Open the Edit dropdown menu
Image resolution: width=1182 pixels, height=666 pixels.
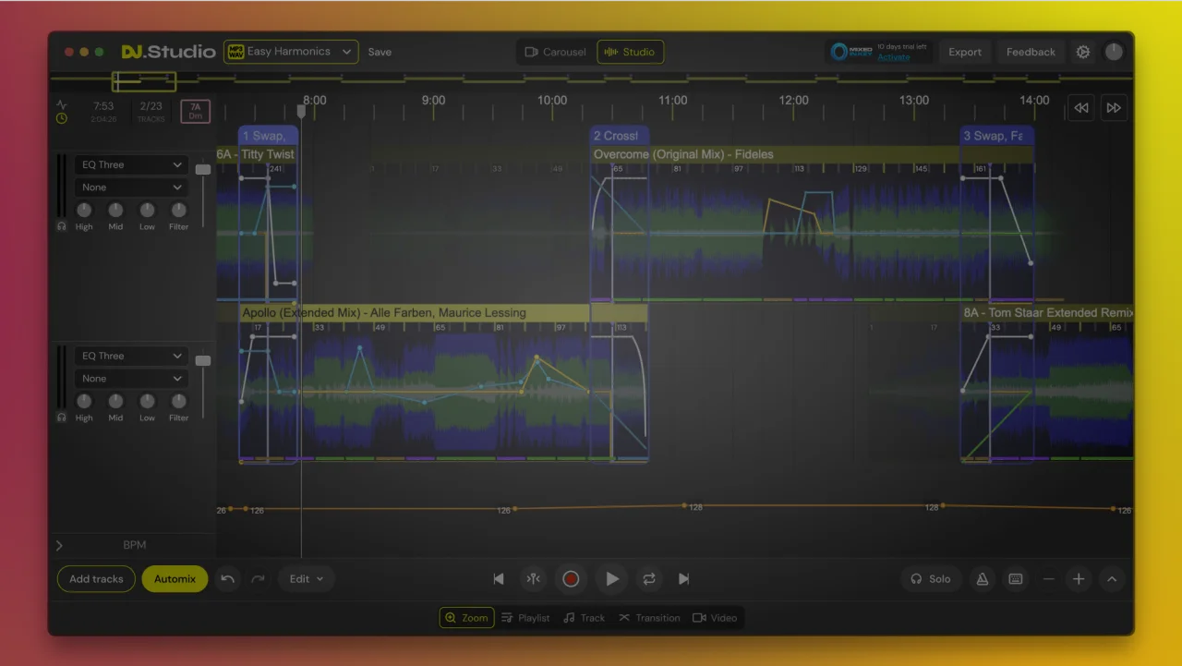pyautogui.click(x=307, y=579)
